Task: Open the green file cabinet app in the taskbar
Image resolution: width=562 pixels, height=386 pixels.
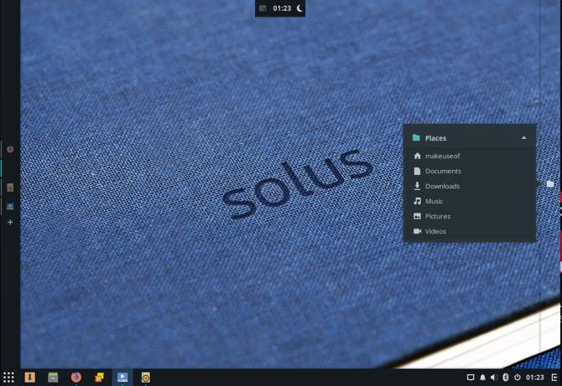Action: (53, 377)
